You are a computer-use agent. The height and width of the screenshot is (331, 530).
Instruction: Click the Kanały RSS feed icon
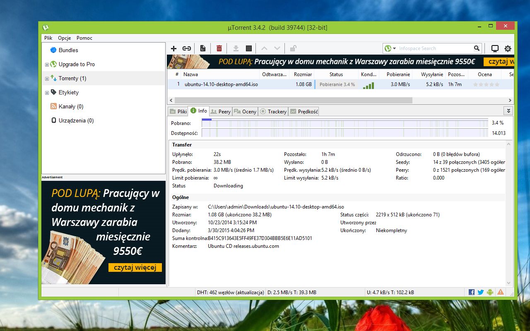(53, 106)
